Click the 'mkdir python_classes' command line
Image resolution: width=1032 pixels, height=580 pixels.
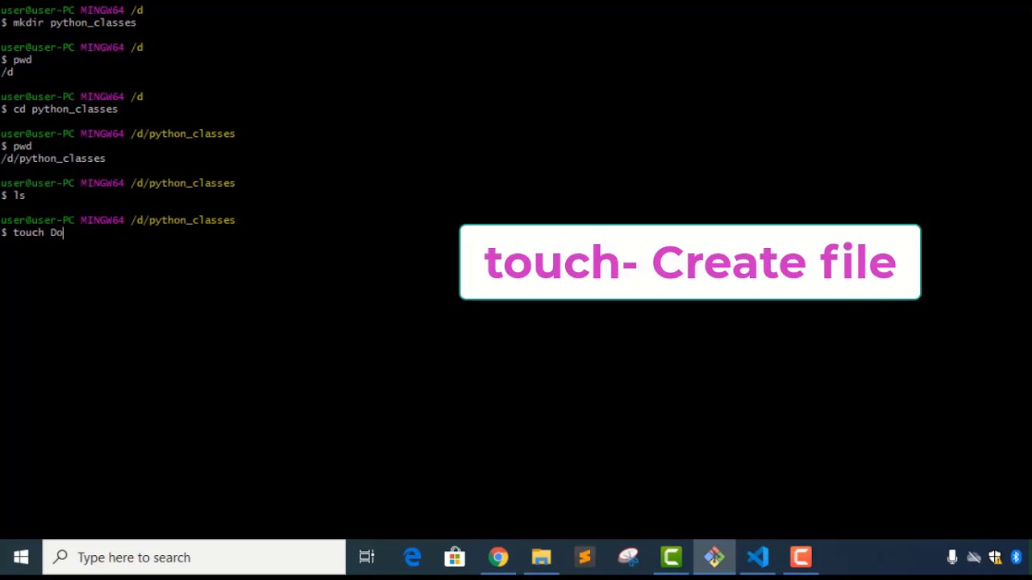[69, 23]
